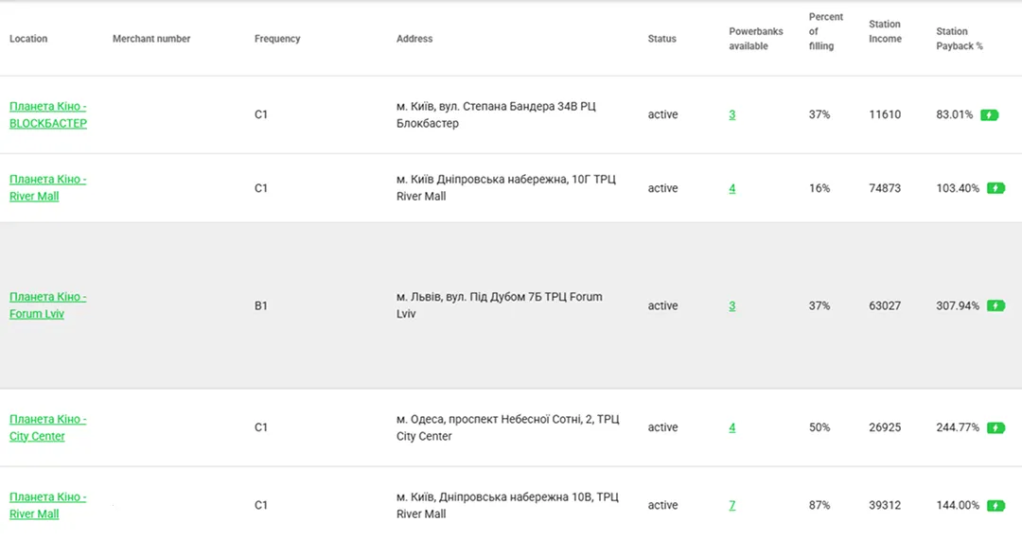Screen dimensions: 1022x539
Task: Open the Планета Кіно - Forum Lviv link
Action: click(47, 305)
